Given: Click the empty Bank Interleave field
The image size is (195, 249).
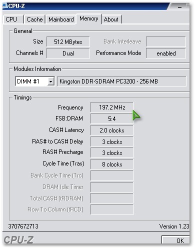Looking at the screenshot, I should [x=166, y=41].
